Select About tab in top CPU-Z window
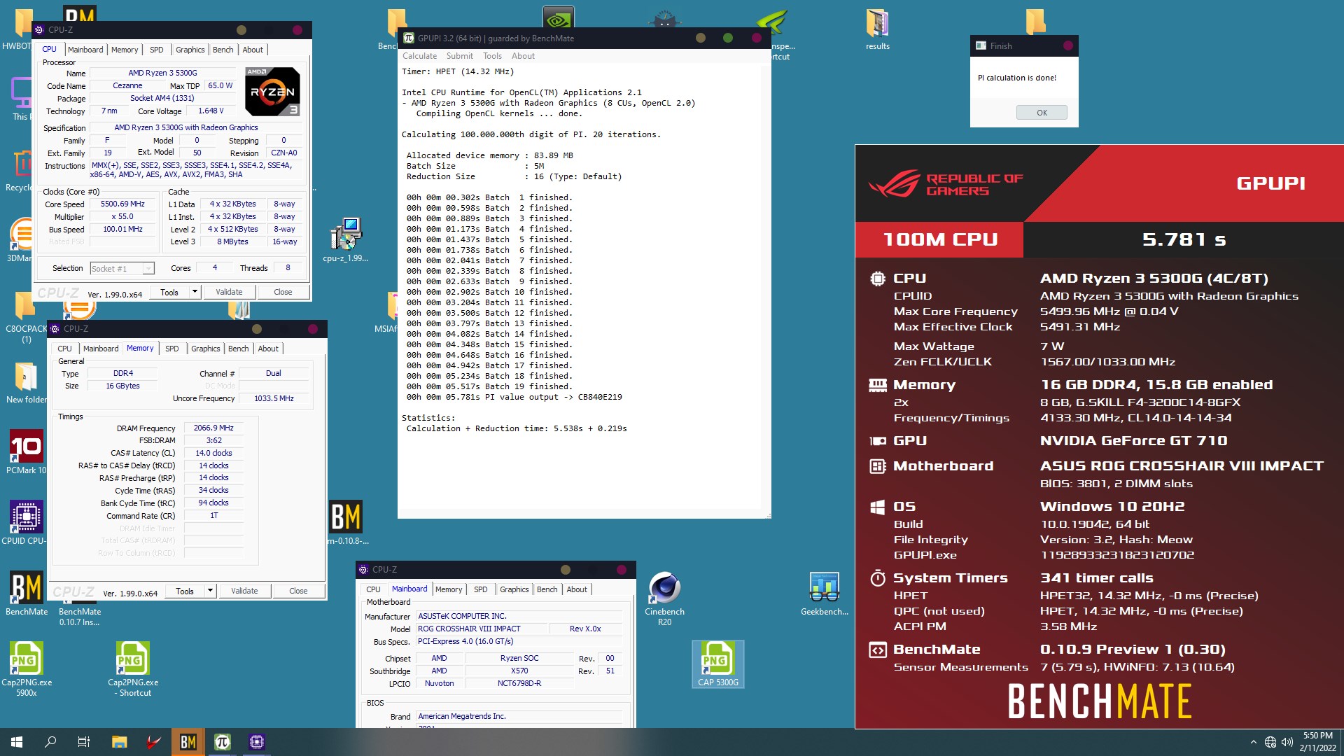 coord(253,50)
